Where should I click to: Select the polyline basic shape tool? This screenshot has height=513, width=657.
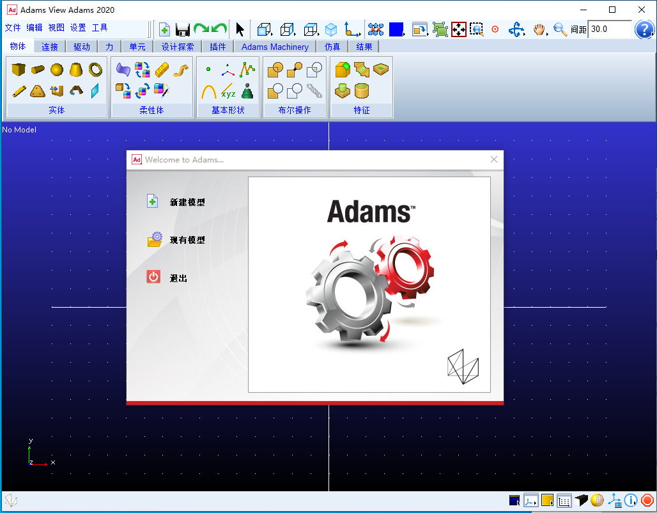[247, 70]
